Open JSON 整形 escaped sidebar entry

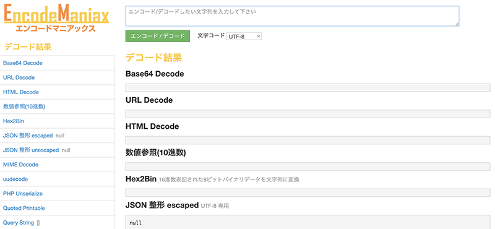[28, 136]
